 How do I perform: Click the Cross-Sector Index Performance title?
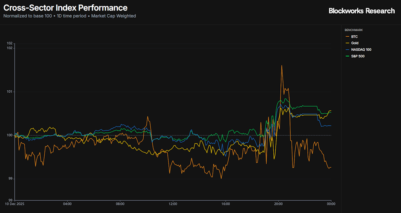(65, 7)
